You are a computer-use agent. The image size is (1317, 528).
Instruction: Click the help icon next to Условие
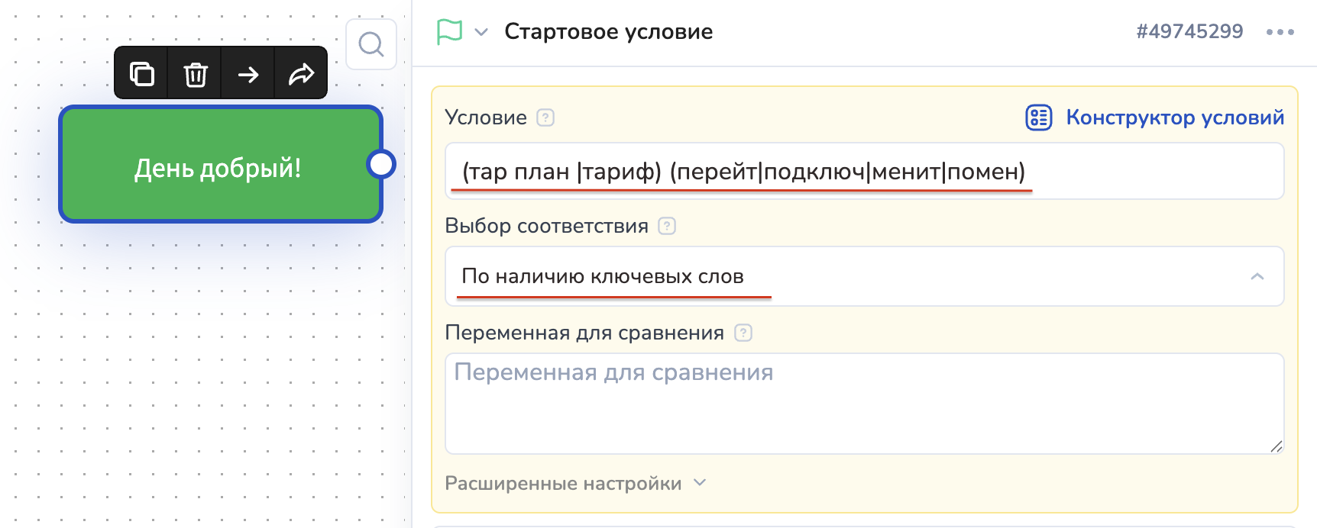tap(545, 118)
